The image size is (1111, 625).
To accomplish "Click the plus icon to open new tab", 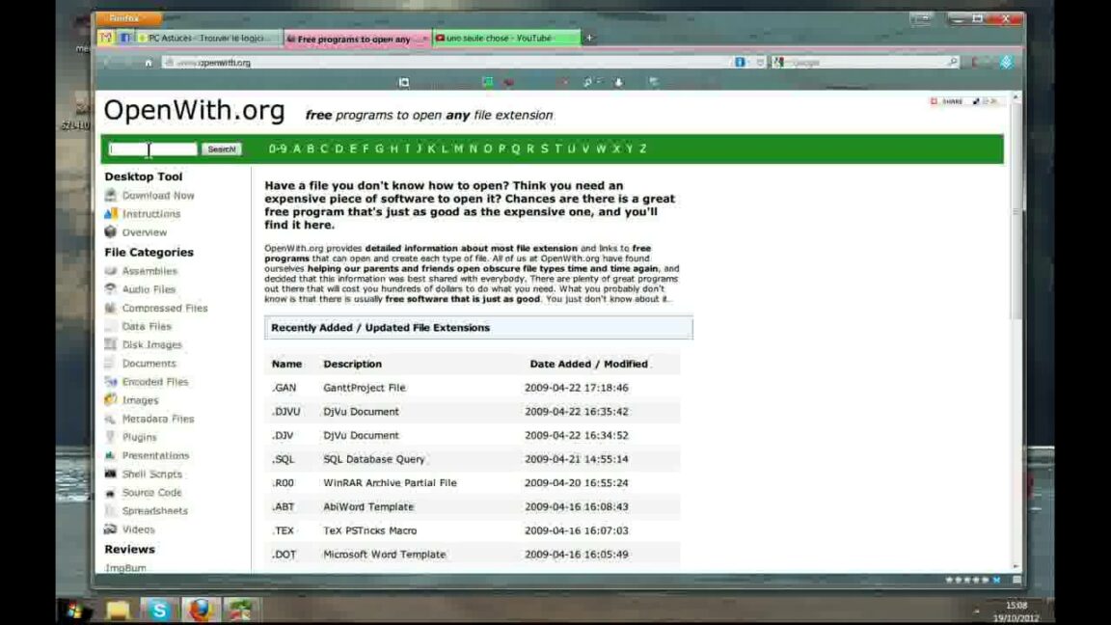I will (x=589, y=39).
